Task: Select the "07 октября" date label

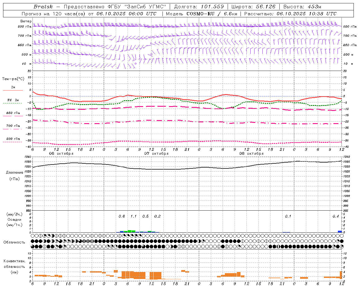Action: pos(156,154)
